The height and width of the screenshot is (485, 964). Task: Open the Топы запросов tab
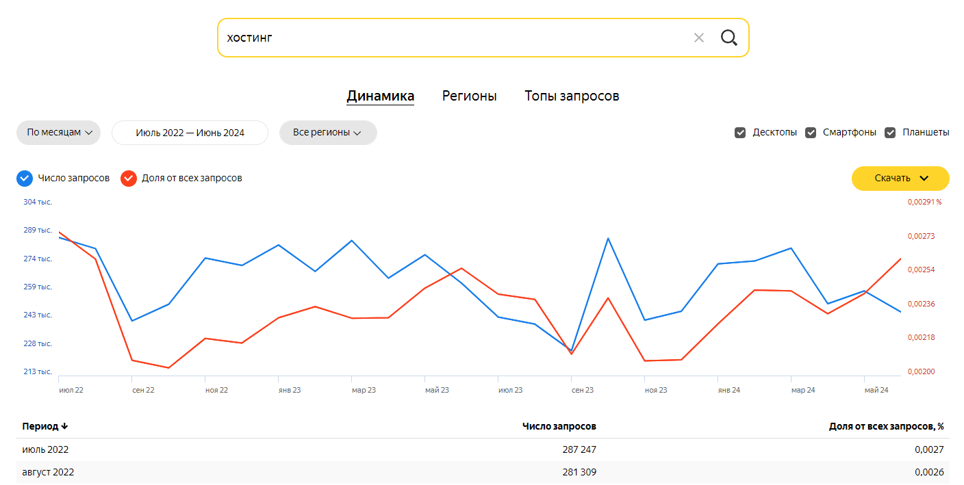[572, 96]
